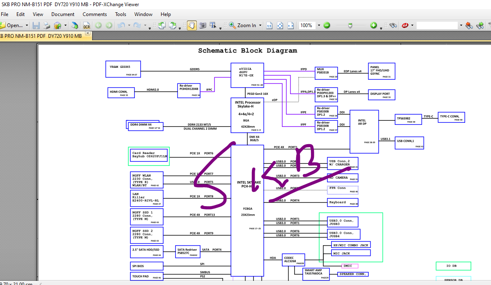This screenshot has height=285, width=491.
Task: Select the Snapshot camera tool
Action: [x=203, y=25]
